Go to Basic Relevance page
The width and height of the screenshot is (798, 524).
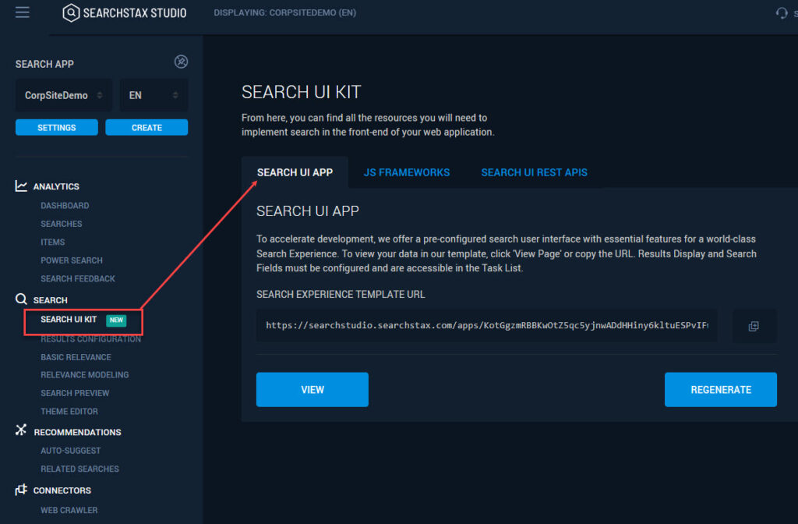76,357
